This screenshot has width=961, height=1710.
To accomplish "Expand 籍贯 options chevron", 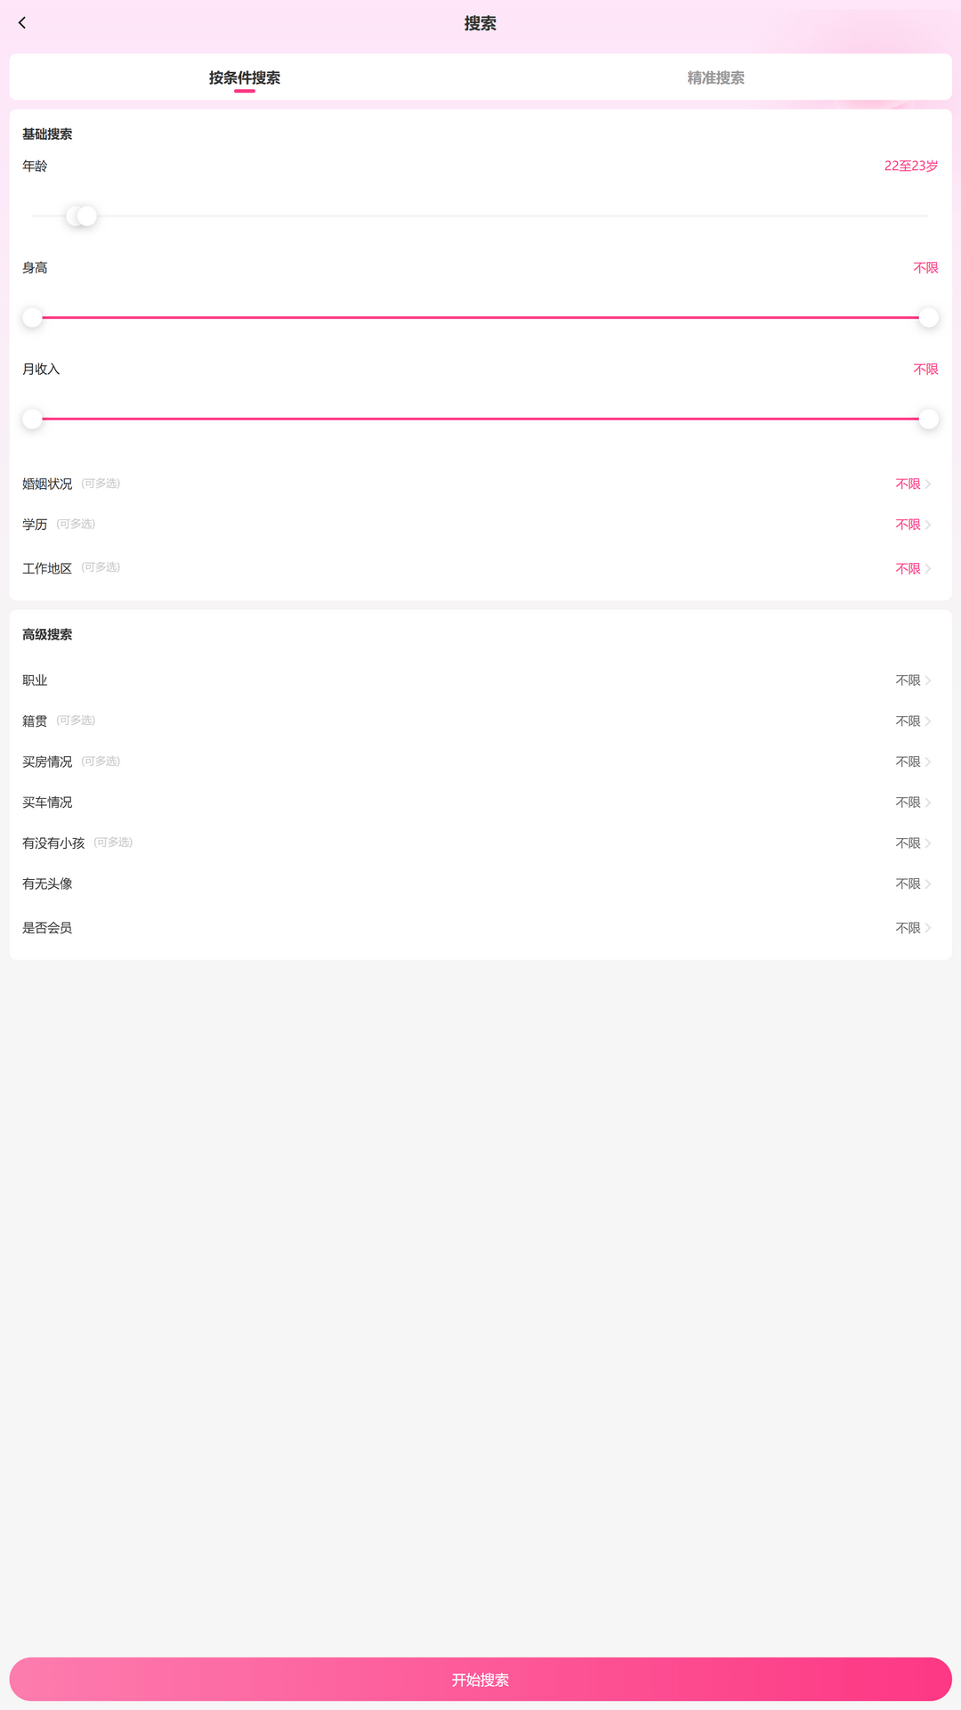I will pyautogui.click(x=927, y=721).
